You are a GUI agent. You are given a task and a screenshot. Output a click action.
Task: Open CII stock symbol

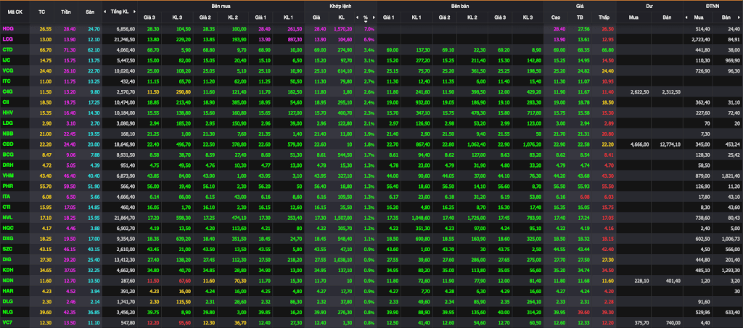[7, 102]
